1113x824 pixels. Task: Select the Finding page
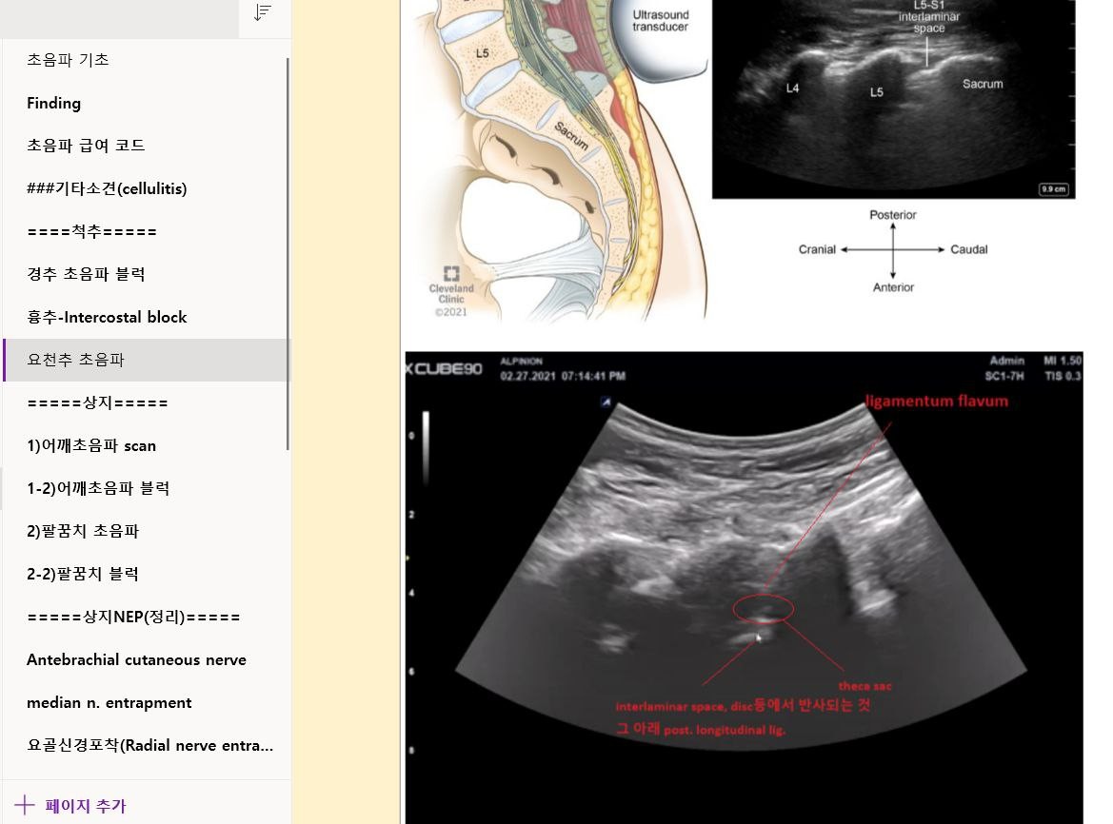[x=53, y=103]
